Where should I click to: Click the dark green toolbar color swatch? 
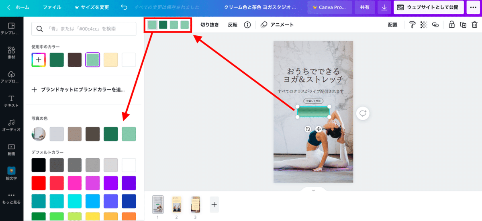tap(163, 25)
